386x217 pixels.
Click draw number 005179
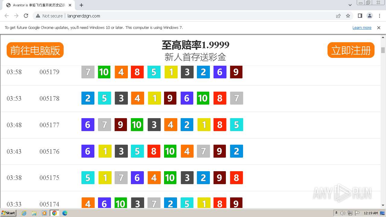pyautogui.click(x=49, y=72)
